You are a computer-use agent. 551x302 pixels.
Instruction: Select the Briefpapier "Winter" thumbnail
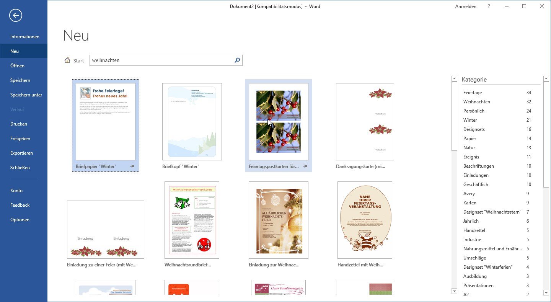coord(106,122)
